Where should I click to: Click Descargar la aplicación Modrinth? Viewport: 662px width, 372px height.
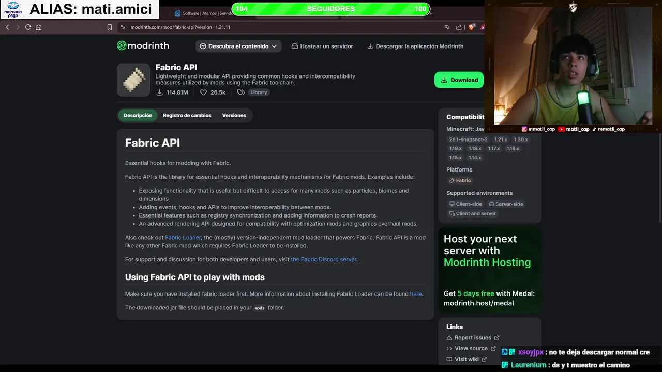(x=415, y=46)
